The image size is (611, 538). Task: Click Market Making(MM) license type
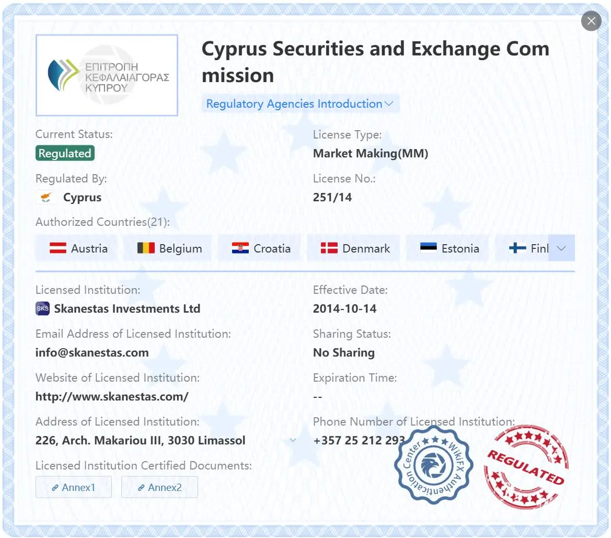coord(371,153)
